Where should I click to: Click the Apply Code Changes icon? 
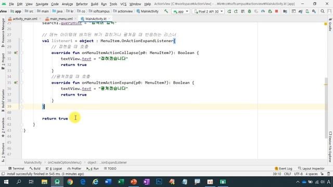click(242, 11)
